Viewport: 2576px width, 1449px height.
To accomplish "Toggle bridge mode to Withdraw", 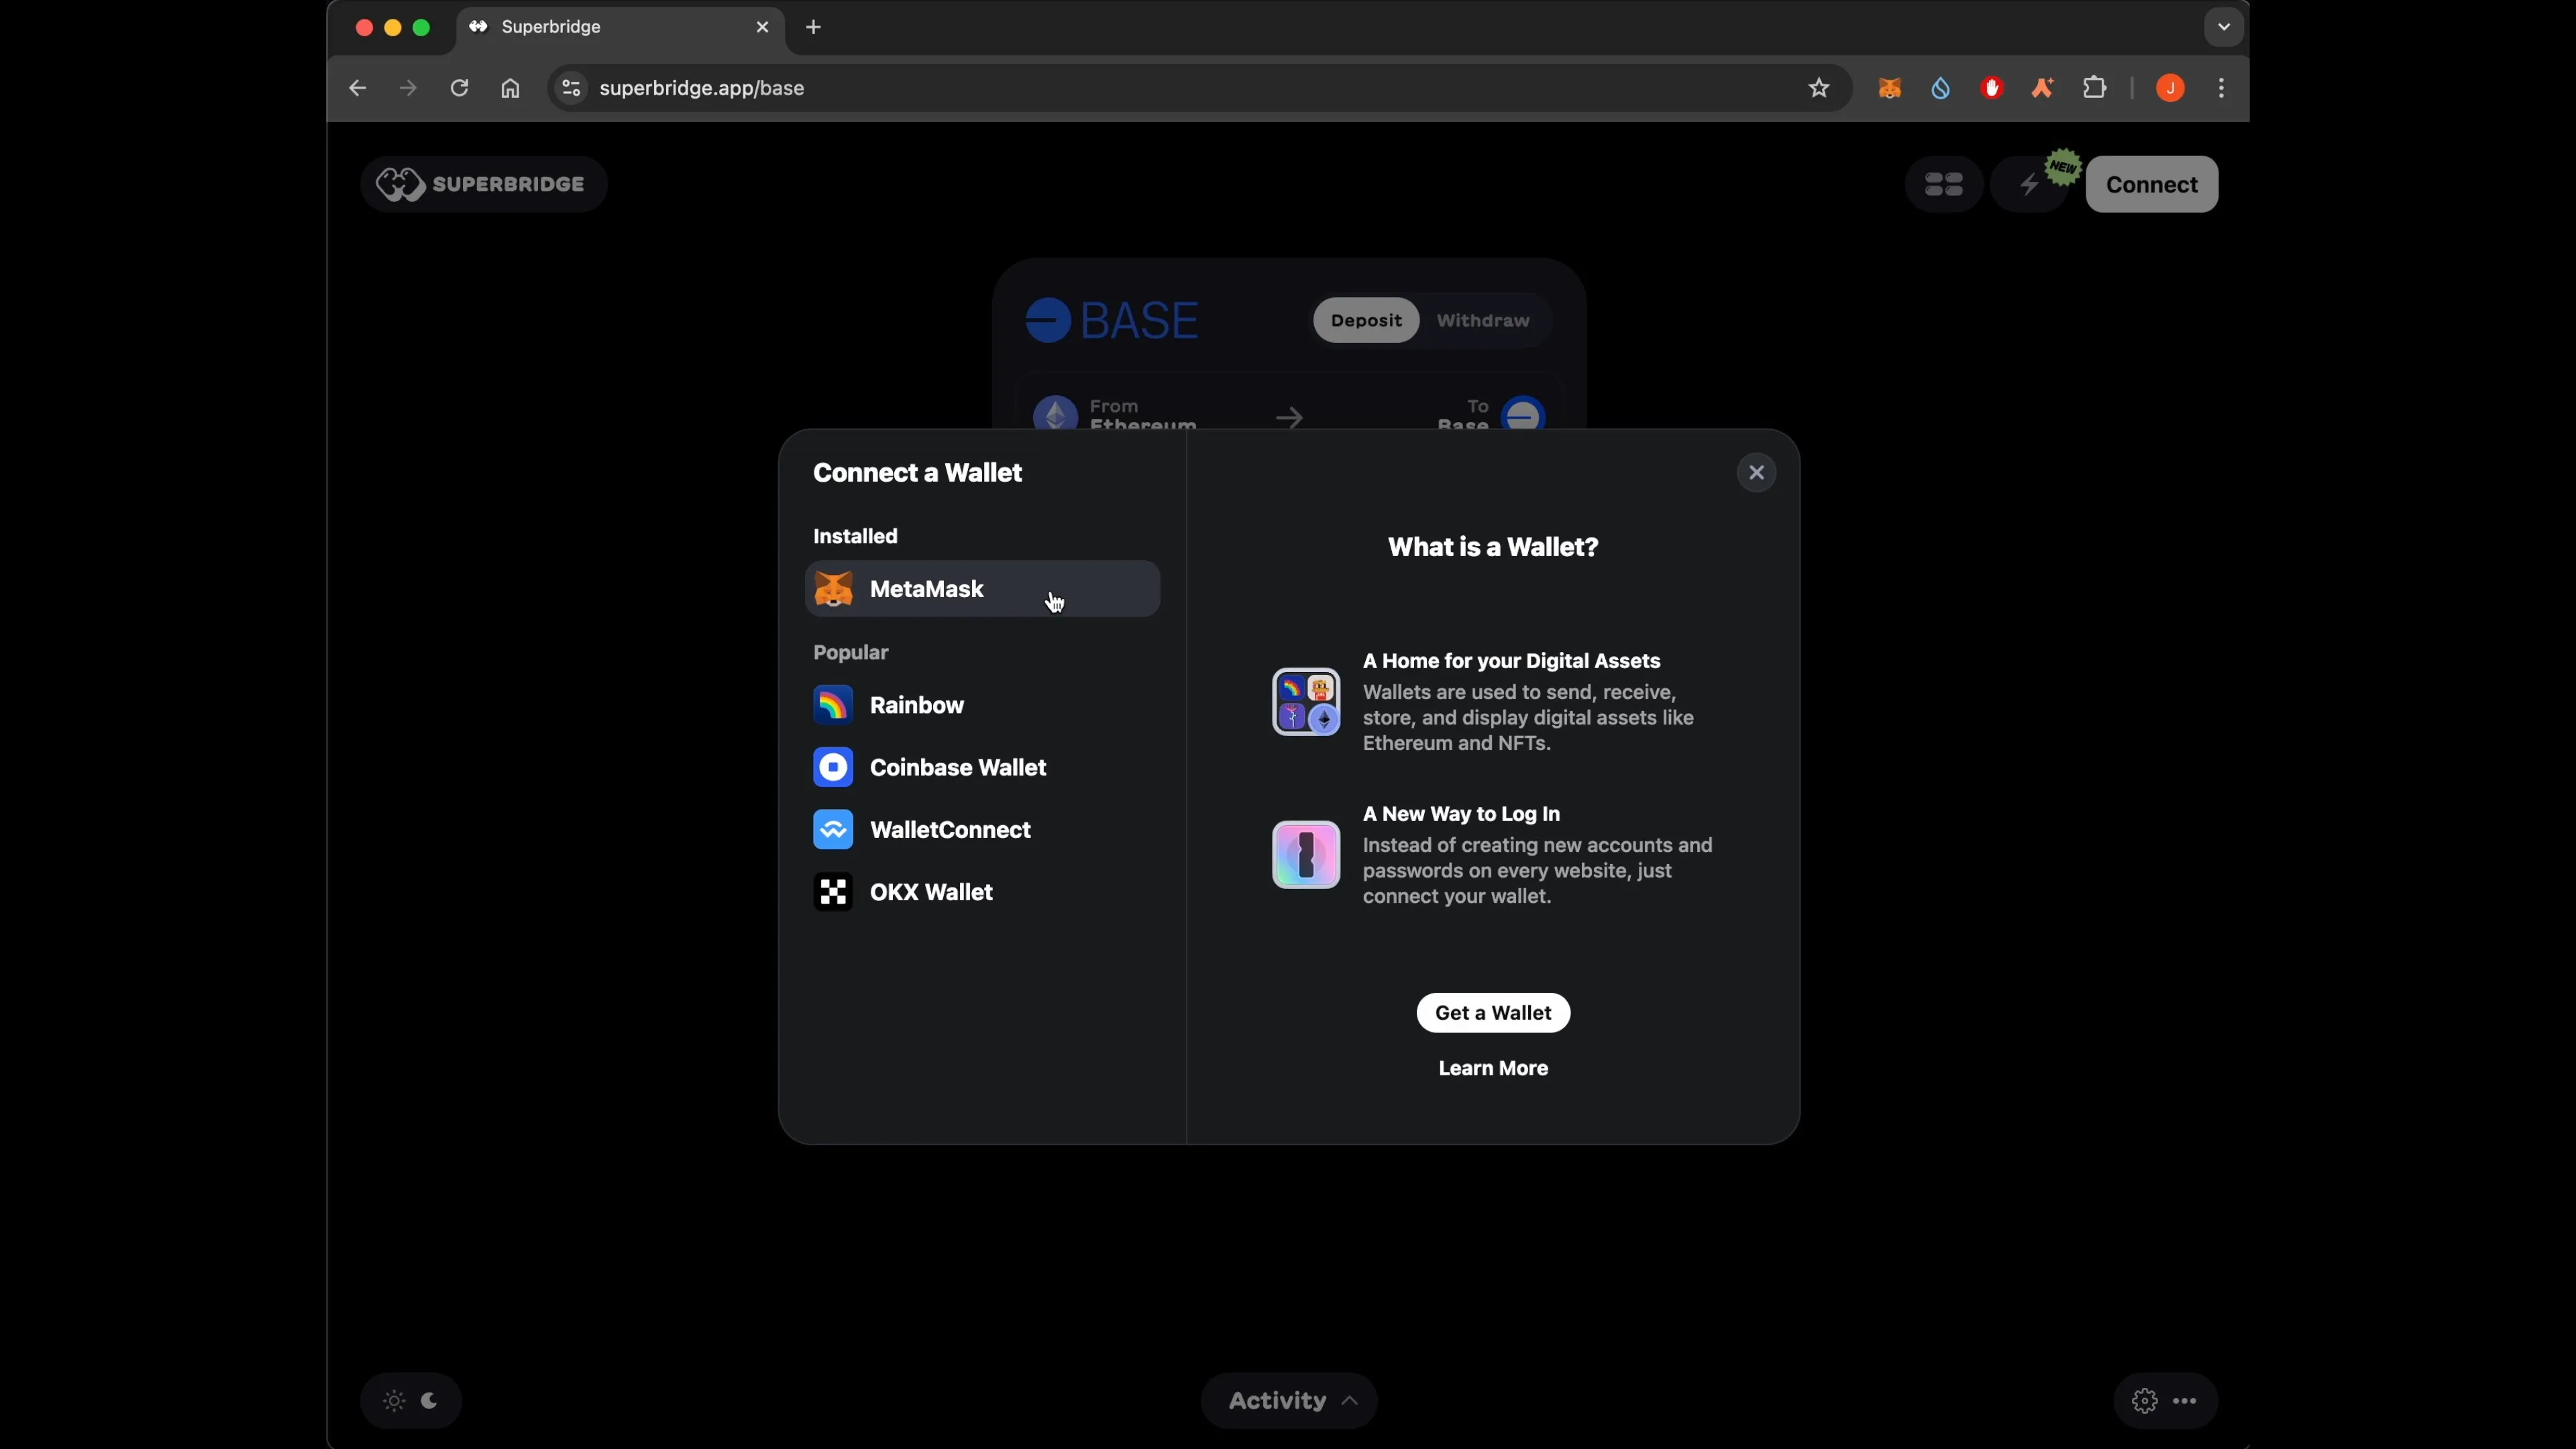I will 1483,320.
